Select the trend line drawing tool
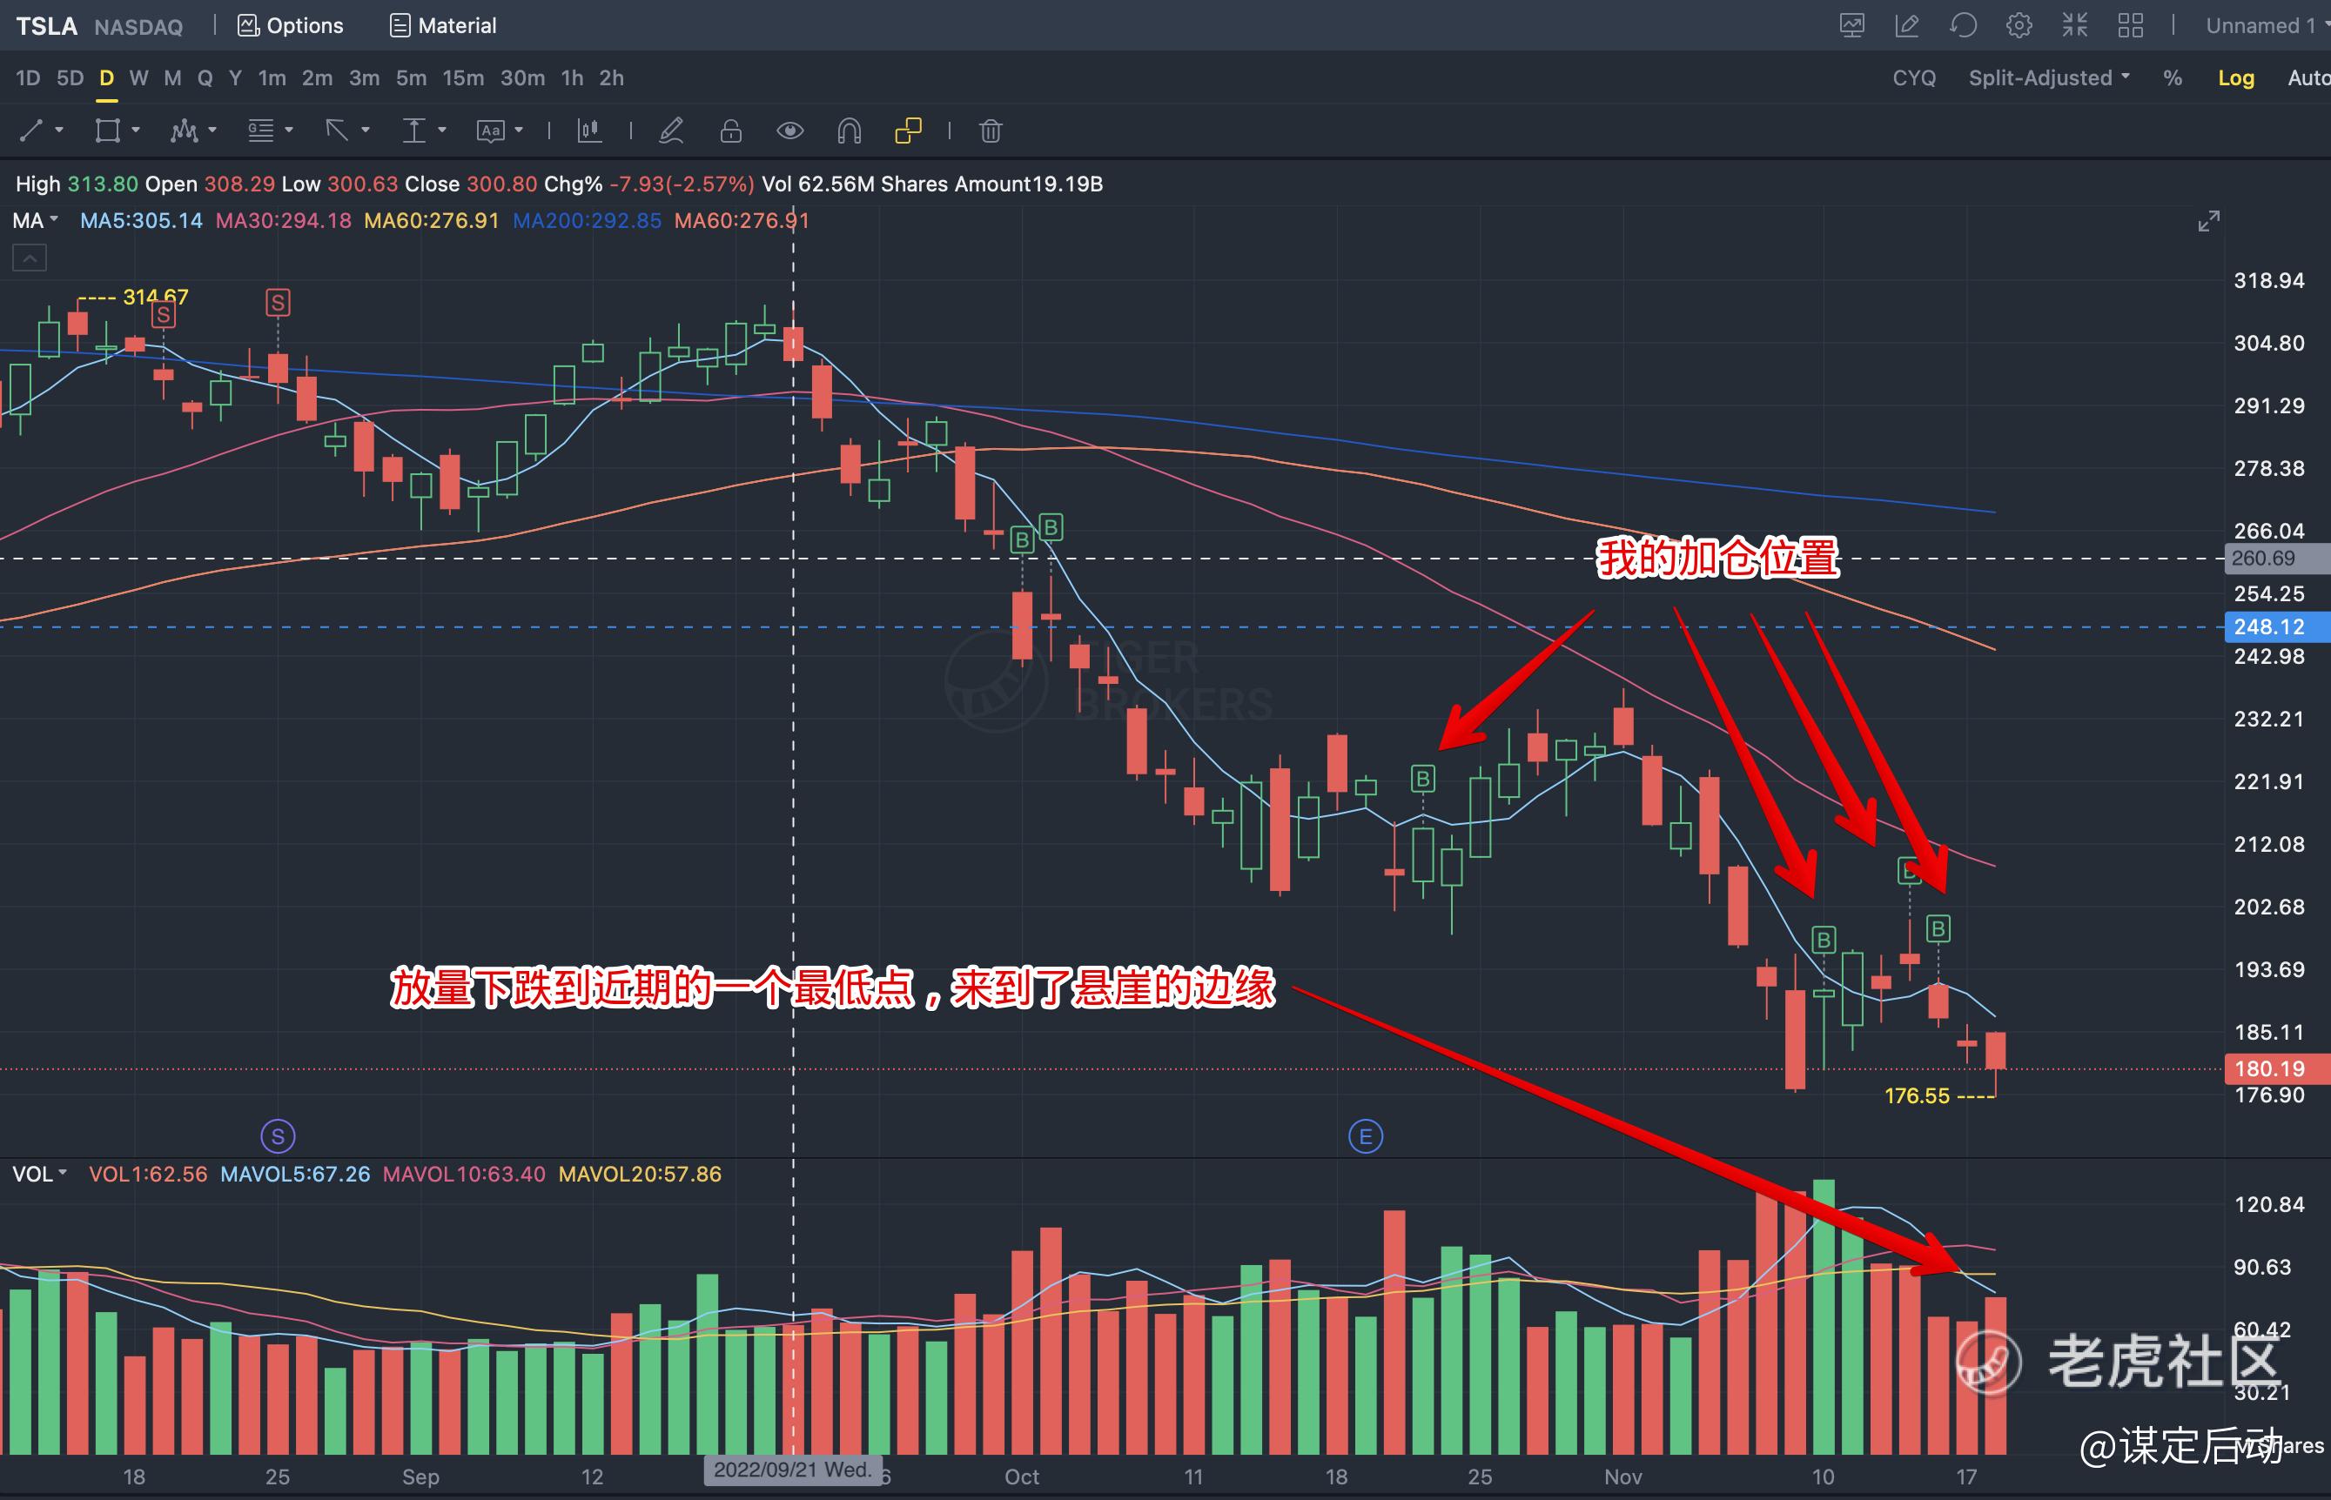This screenshot has height=1500, width=2331. coord(32,130)
